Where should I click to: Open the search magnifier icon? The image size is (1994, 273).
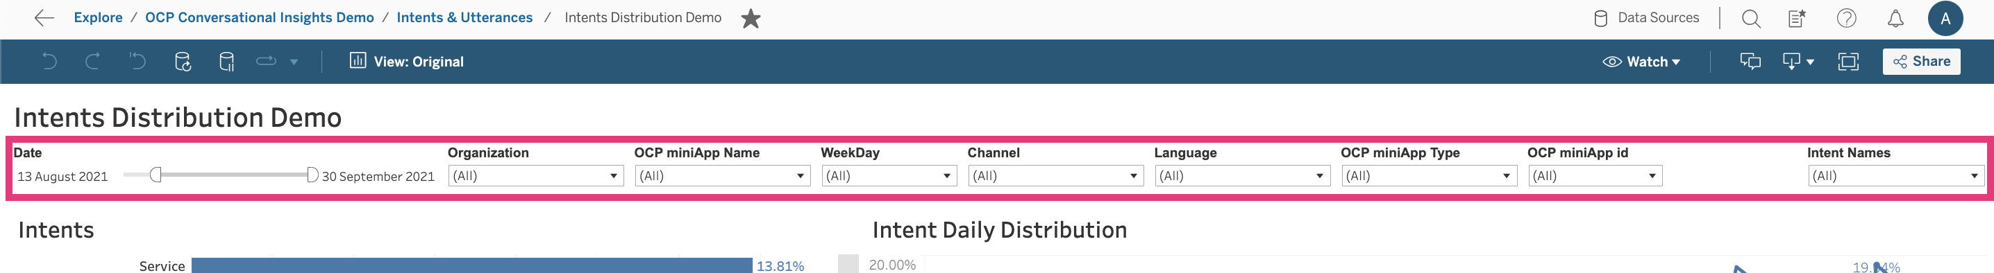(x=1751, y=18)
